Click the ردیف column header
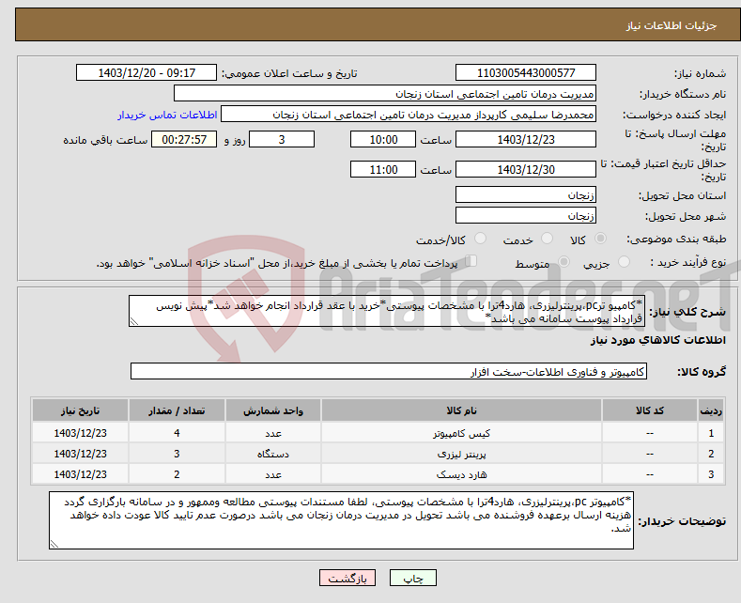 click(x=711, y=410)
